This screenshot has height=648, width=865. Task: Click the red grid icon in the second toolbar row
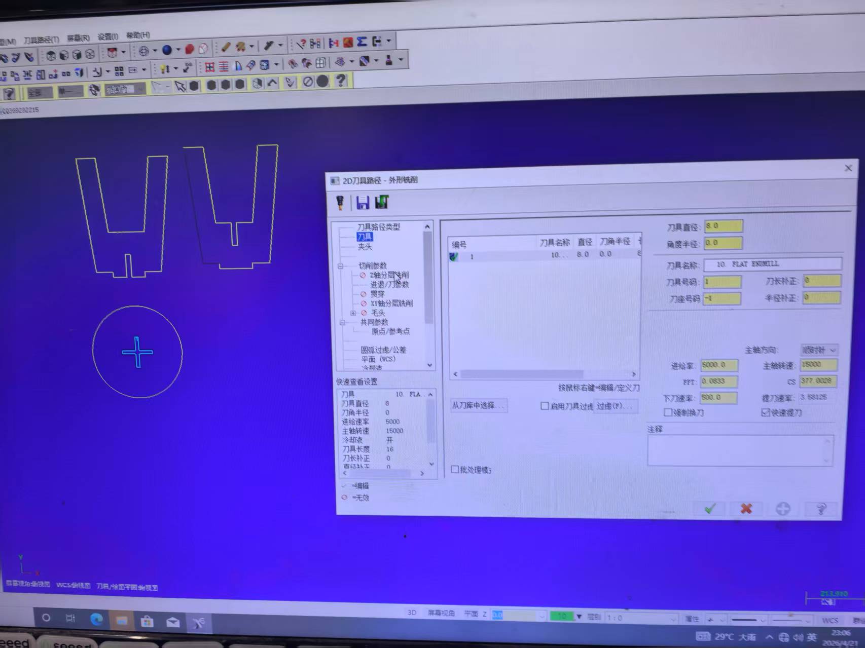[x=210, y=66]
